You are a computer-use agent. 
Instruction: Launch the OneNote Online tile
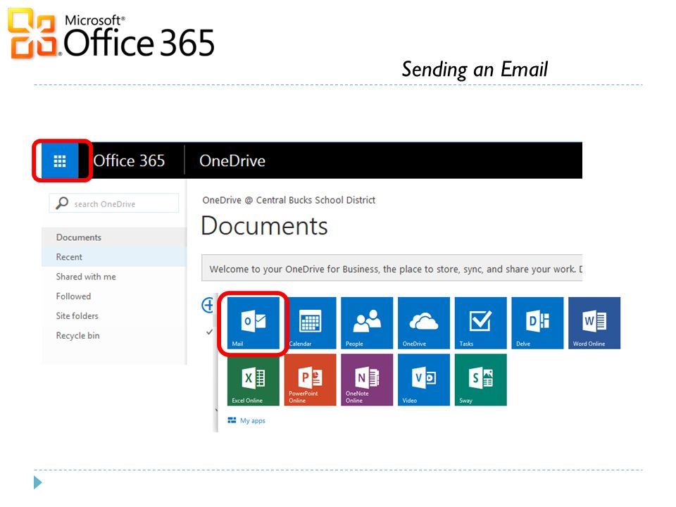coord(367,380)
